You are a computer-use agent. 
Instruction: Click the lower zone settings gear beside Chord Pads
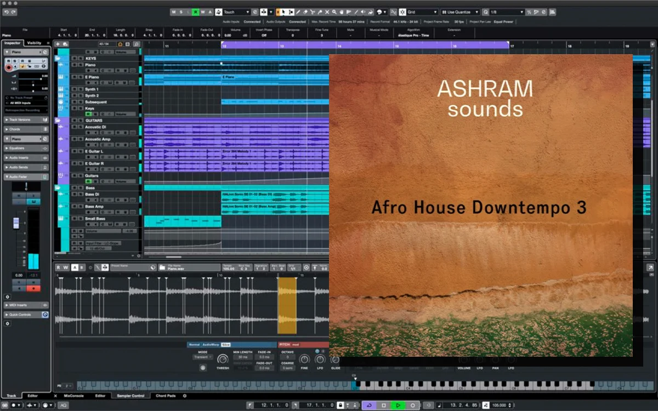[x=185, y=396]
